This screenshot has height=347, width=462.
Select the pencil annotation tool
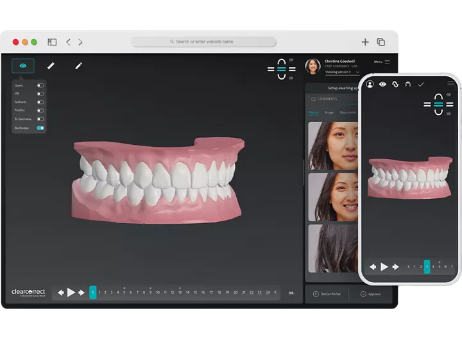(x=79, y=65)
